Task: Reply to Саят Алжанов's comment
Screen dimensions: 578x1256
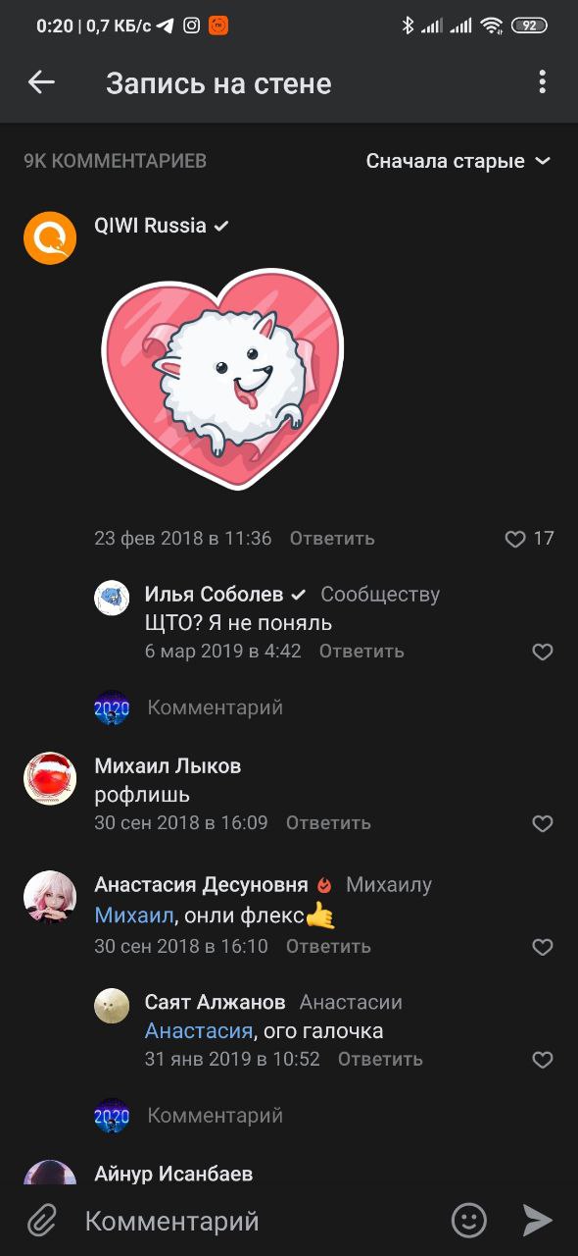Action: tap(380, 1060)
